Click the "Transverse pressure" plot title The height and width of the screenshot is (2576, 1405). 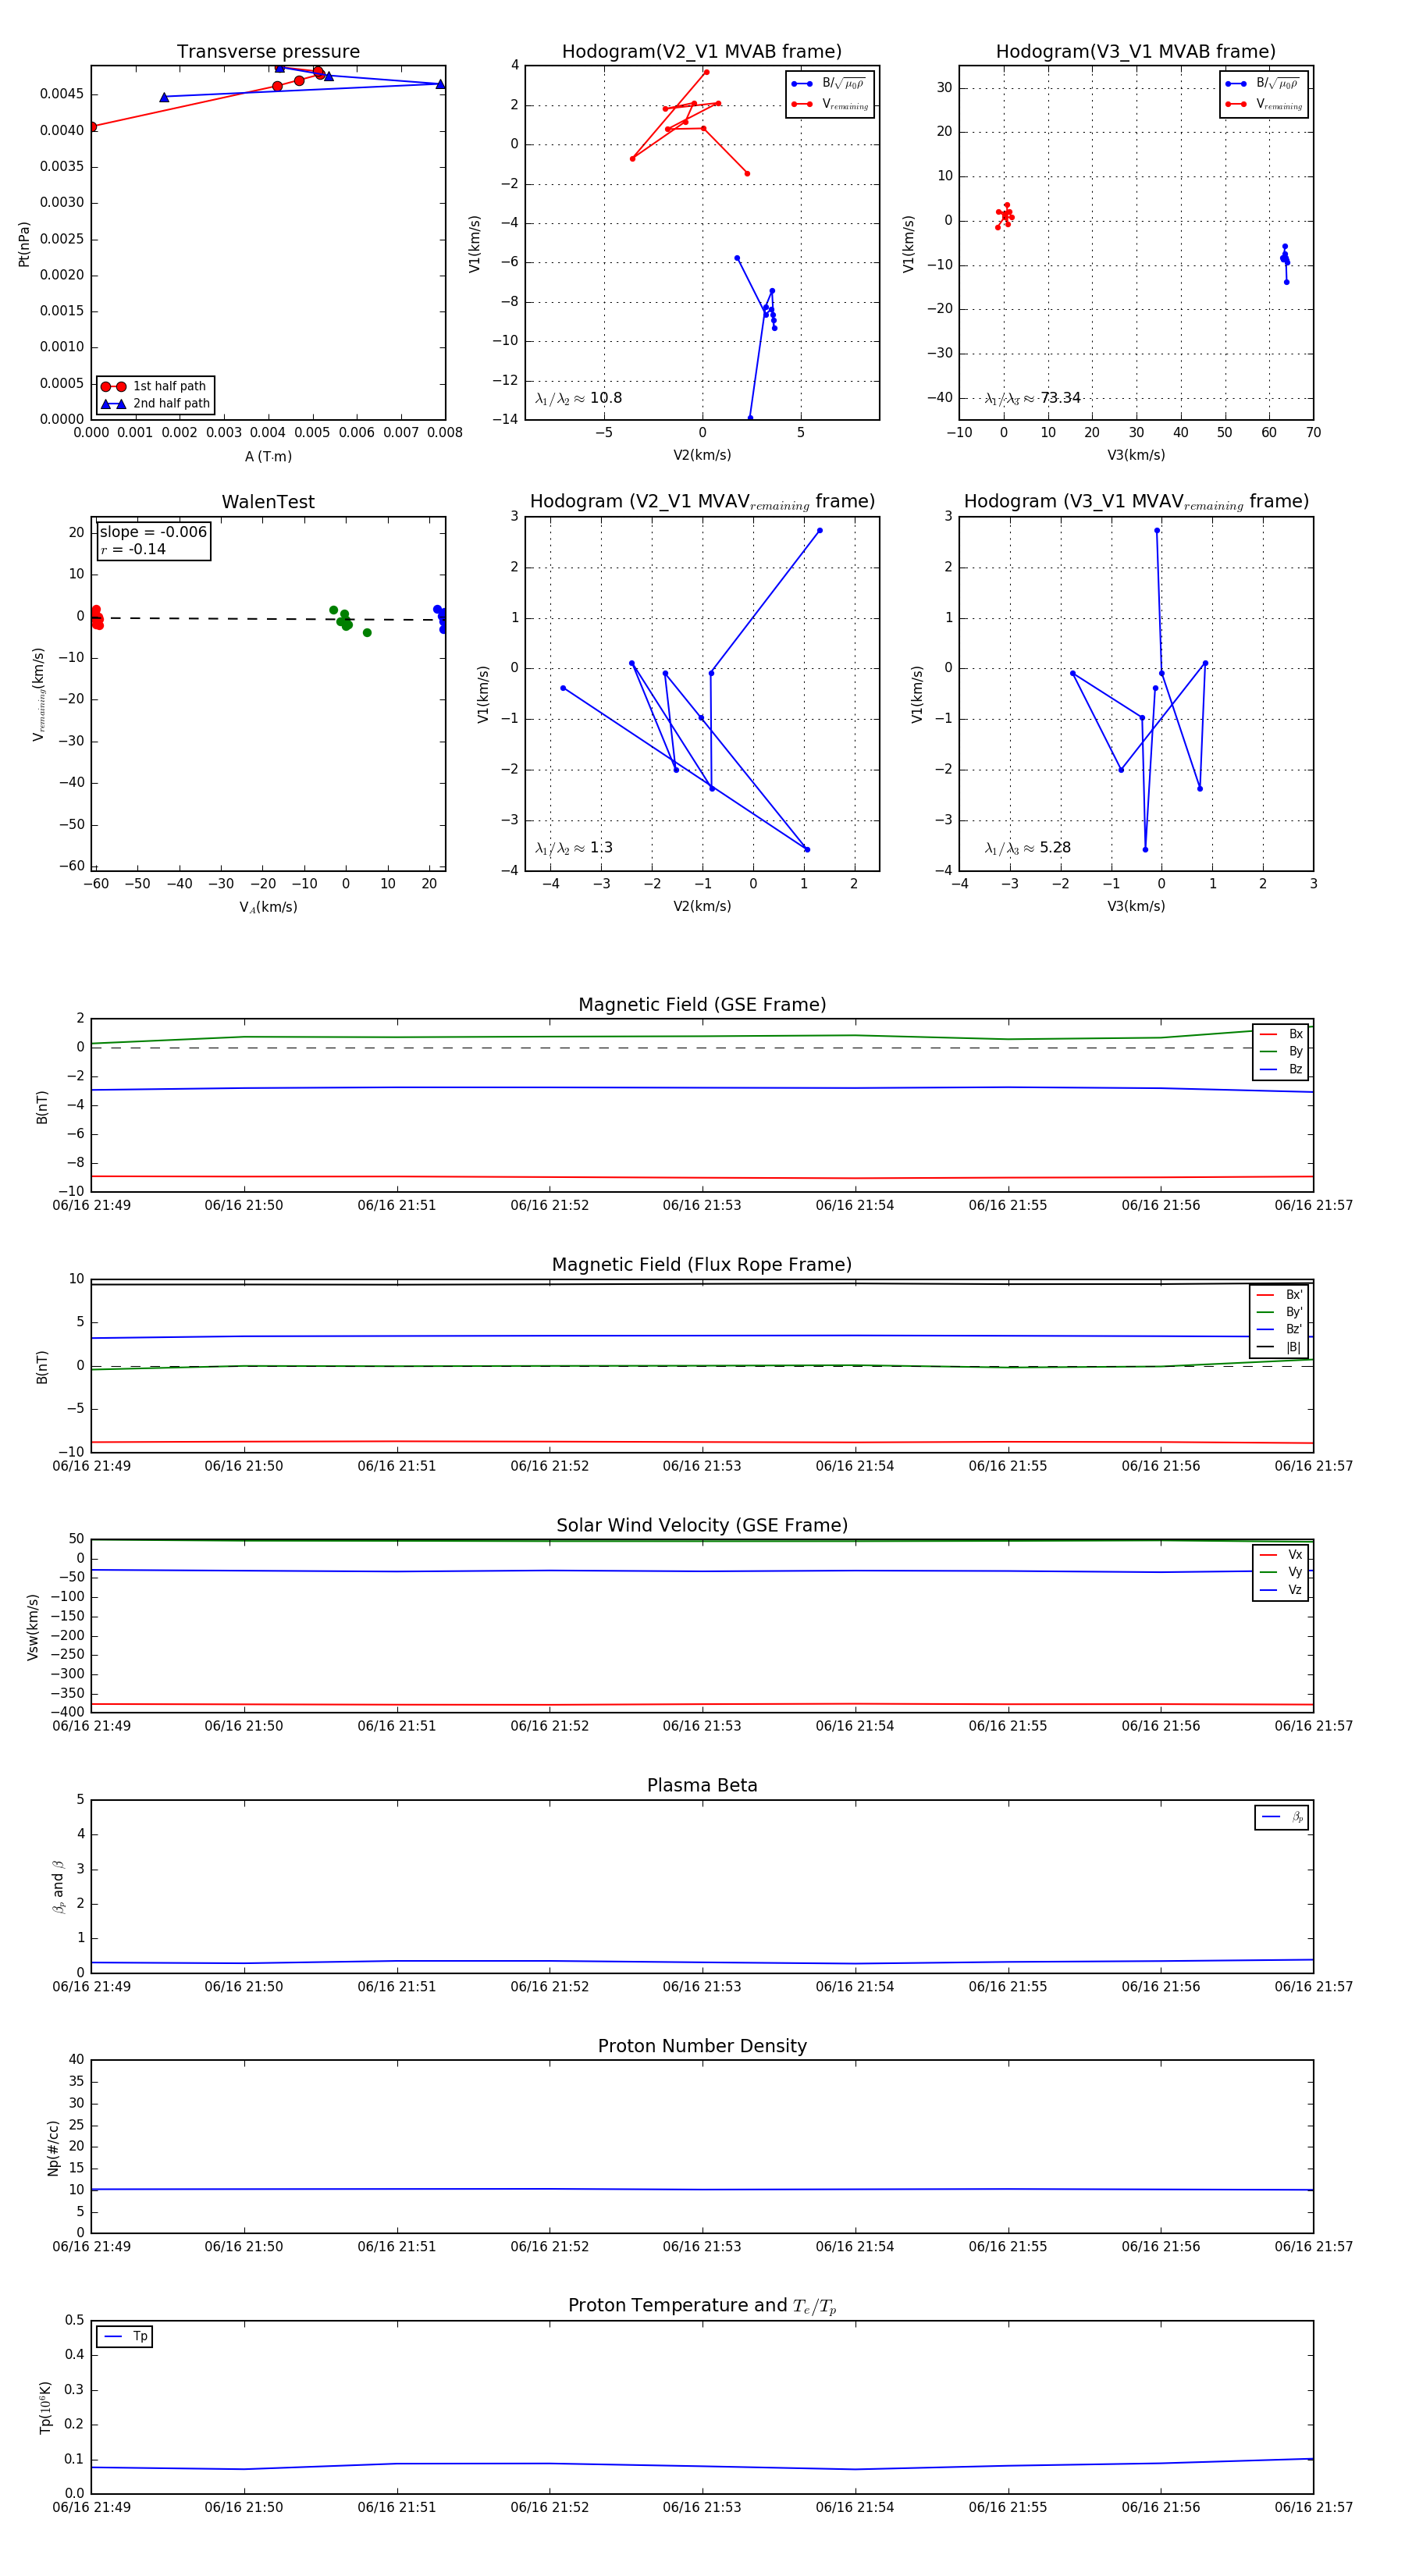(x=268, y=51)
